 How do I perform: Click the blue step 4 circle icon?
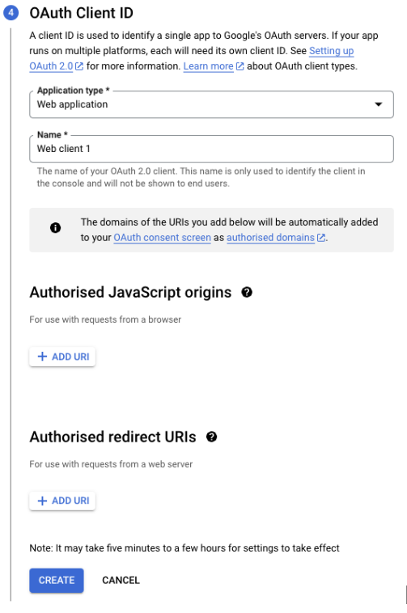tap(11, 12)
